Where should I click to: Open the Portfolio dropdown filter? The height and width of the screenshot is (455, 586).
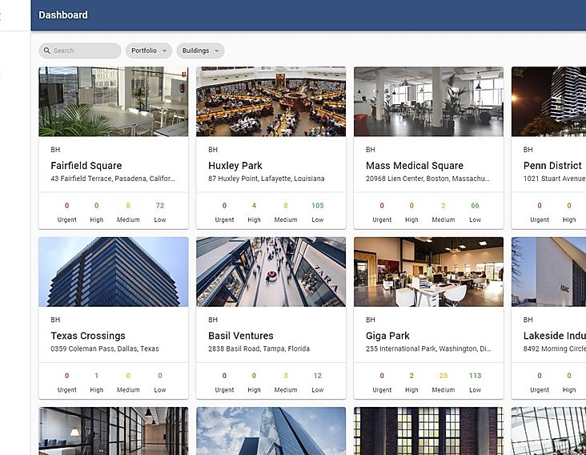[149, 50]
